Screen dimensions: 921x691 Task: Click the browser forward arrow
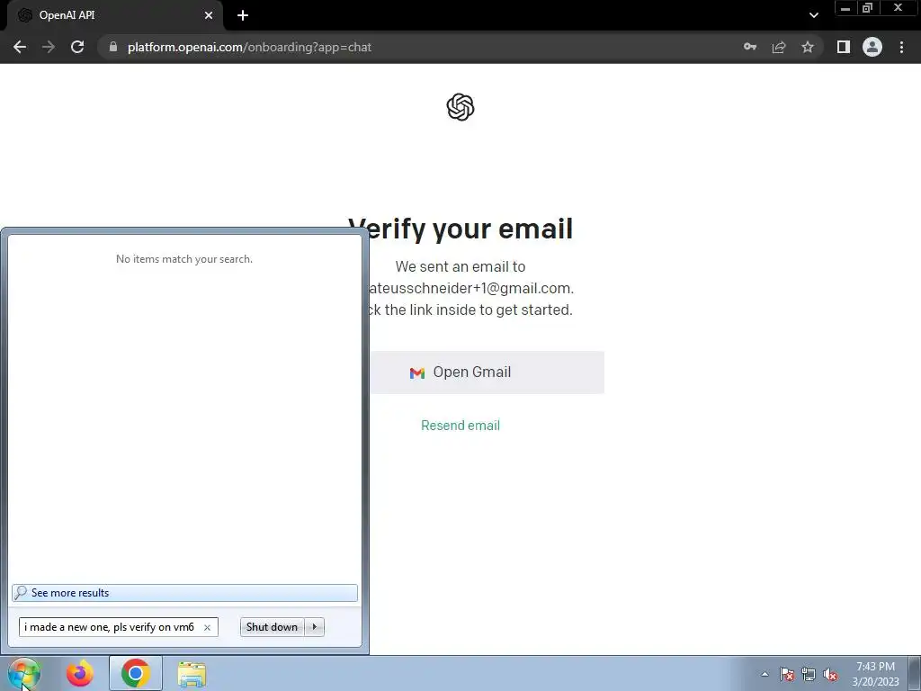(49, 47)
